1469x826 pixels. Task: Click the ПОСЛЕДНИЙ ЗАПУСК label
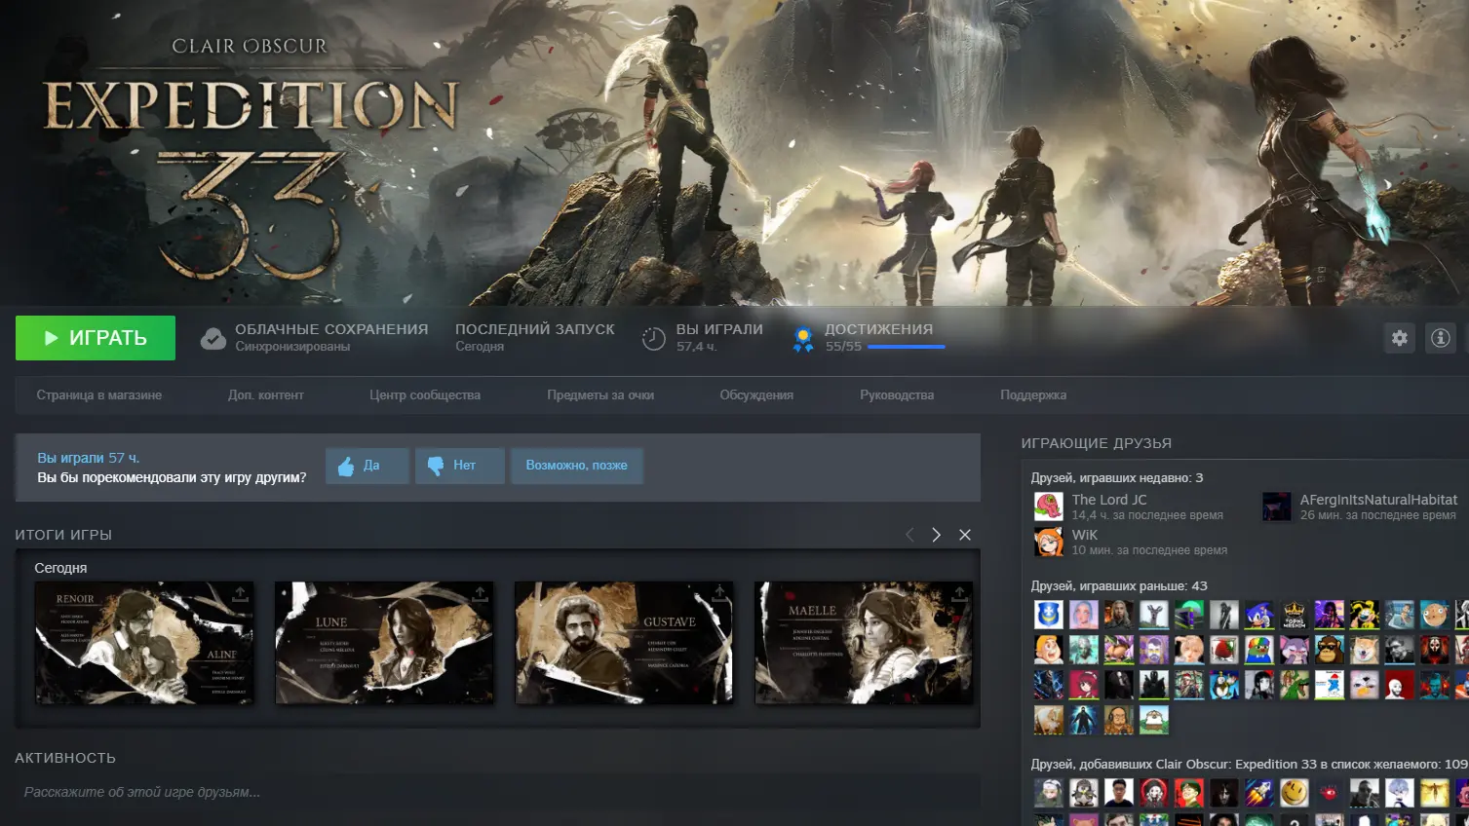coord(535,329)
